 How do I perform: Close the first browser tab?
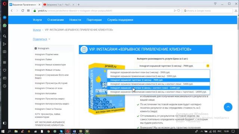(39, 5)
